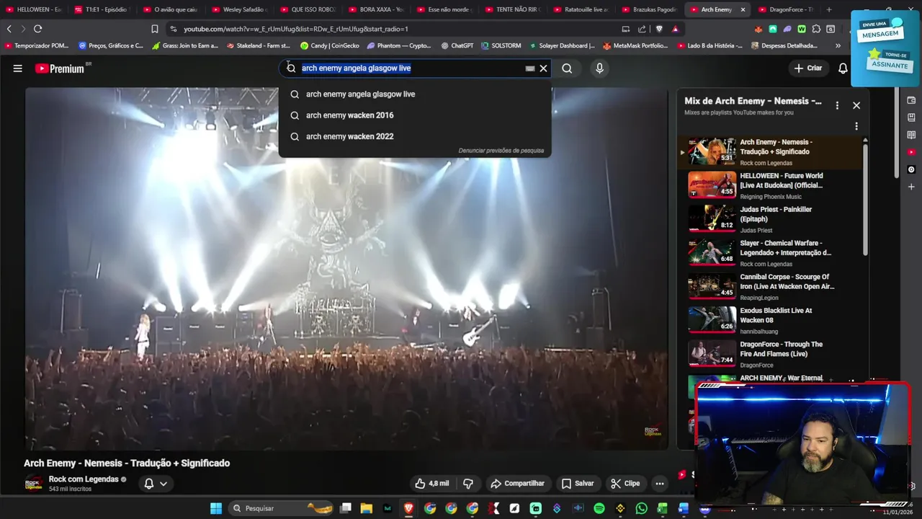
Task: Open Spotify from the taskbar
Action: 599,508
